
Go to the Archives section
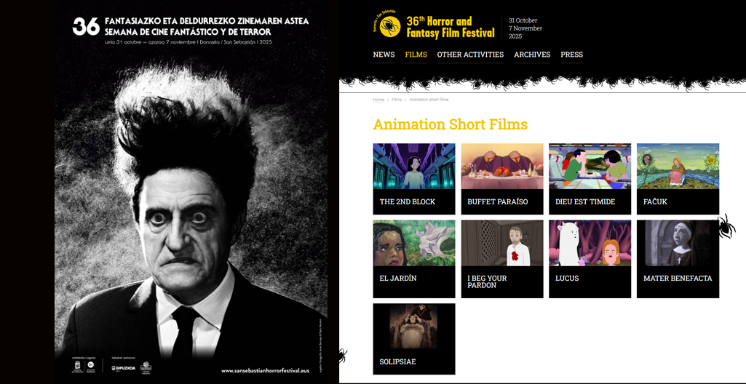tap(532, 55)
